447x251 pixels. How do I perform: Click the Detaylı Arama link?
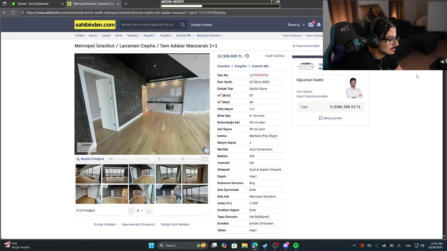[201, 25]
